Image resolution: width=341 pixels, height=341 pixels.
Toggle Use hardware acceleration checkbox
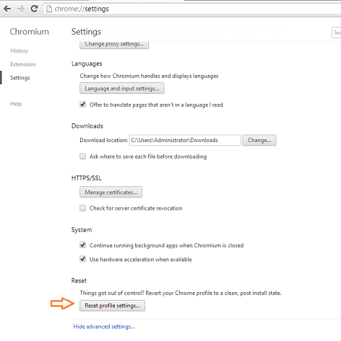[82, 259]
